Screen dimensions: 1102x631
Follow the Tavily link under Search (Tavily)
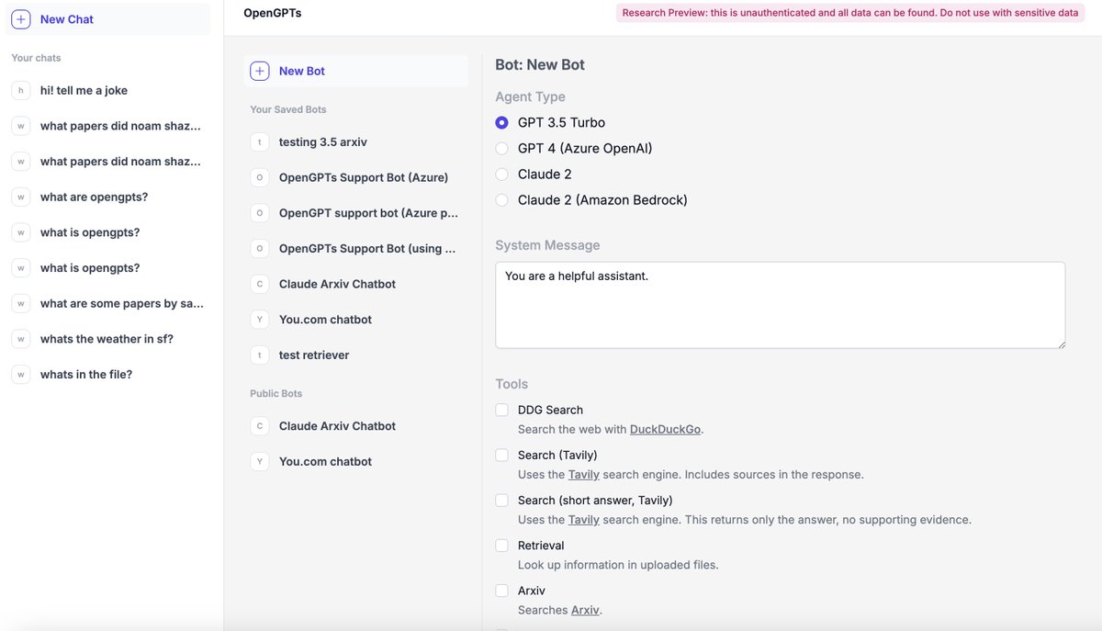[x=583, y=473]
